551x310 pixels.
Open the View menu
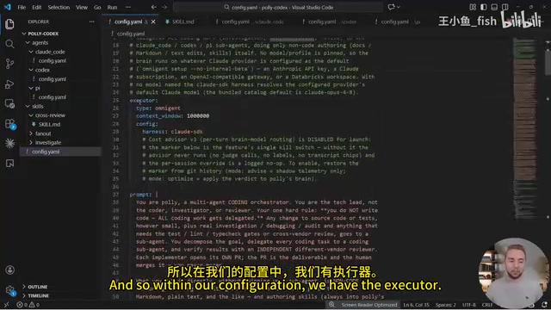tap(82, 7)
